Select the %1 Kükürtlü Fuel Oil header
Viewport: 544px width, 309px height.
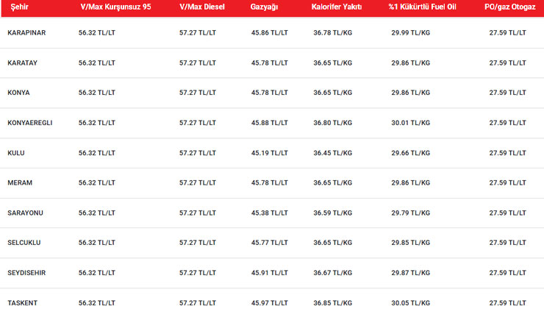[x=422, y=7]
